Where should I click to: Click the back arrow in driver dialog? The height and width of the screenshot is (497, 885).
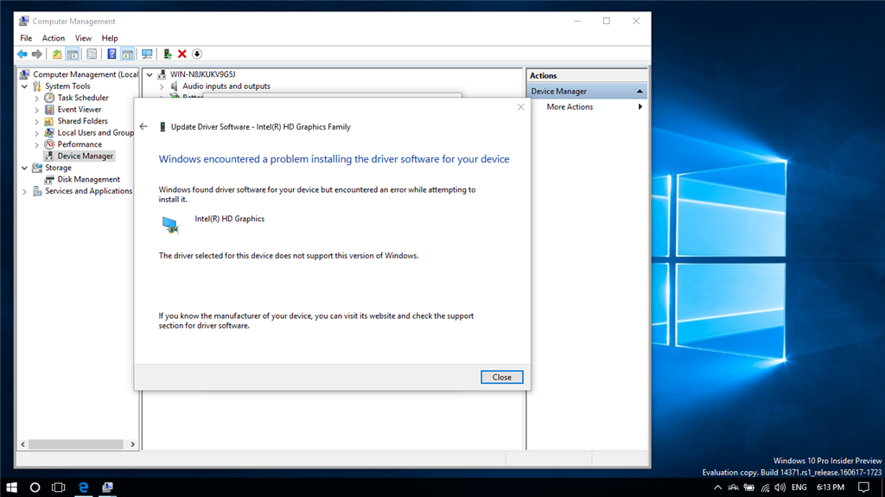click(x=143, y=126)
